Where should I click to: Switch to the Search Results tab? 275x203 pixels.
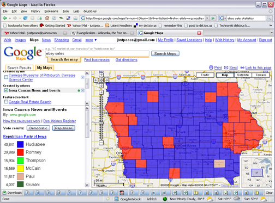click(19, 67)
